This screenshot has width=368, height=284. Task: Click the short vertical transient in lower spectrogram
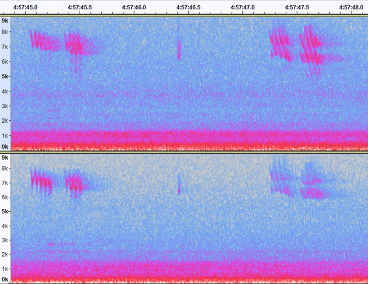coord(179,184)
